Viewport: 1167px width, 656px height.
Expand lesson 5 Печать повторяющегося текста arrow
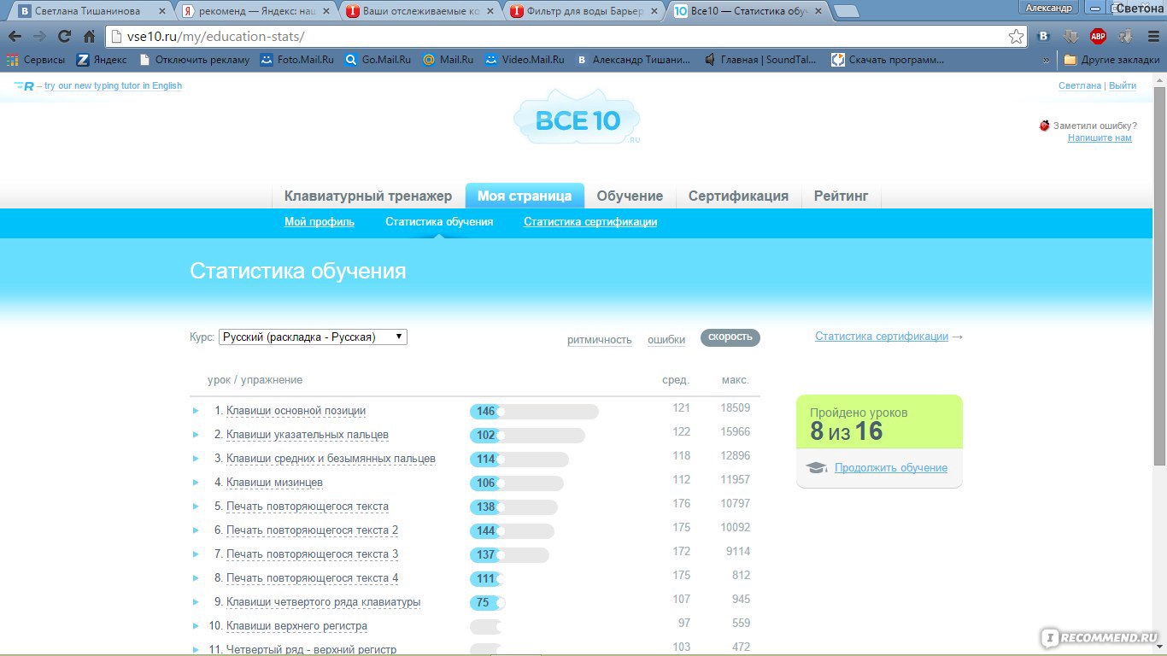[196, 507]
